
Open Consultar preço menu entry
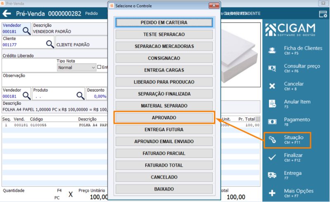coord(302,68)
